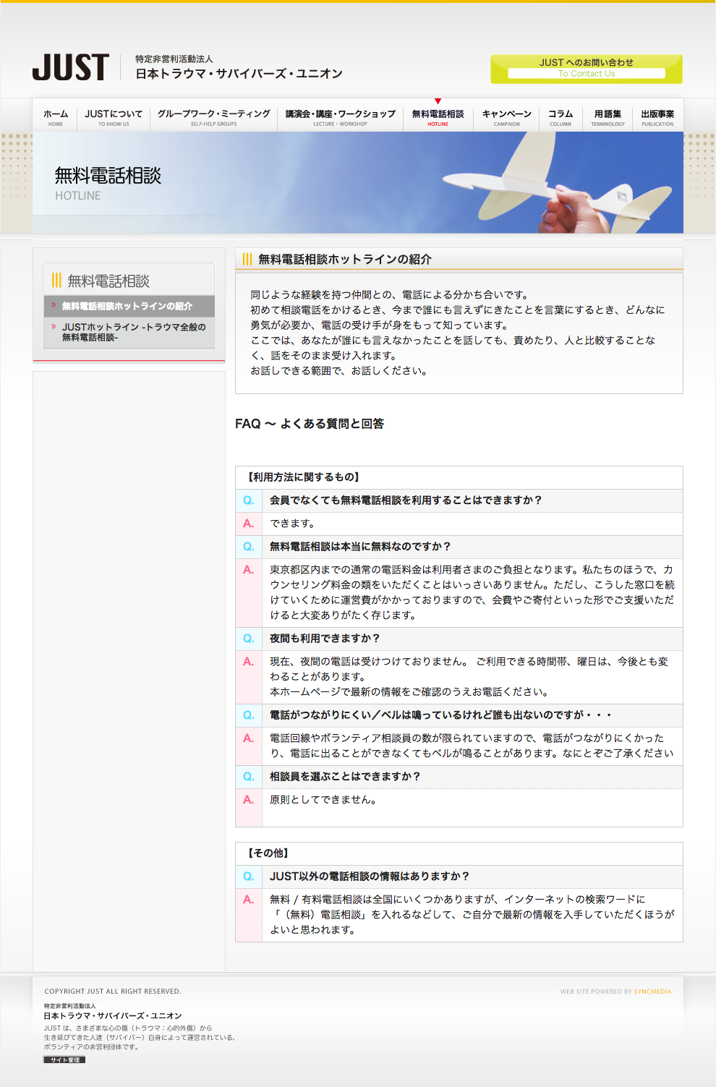Open 講演会・講座・ワークショップ menu item
The image size is (716, 1087).
click(340, 117)
